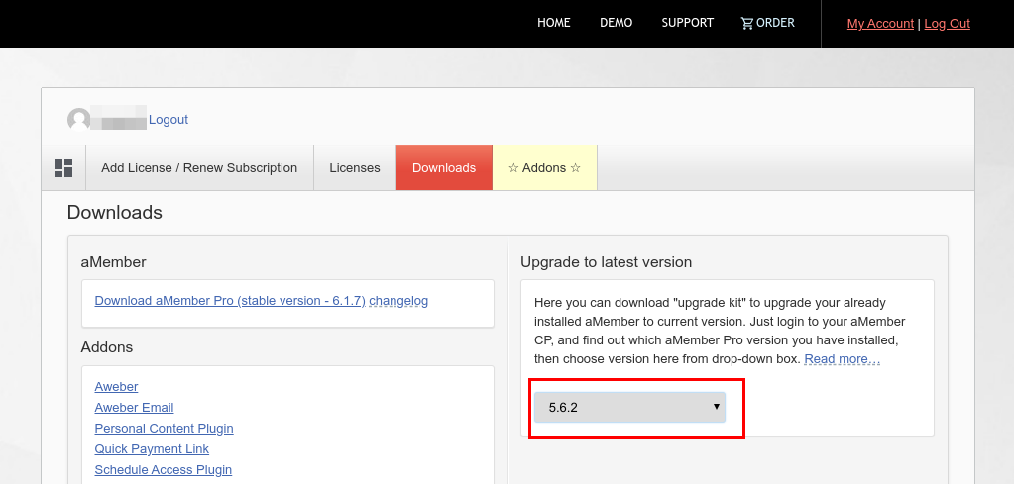The image size is (1014, 484).
Task: Open the changelog link
Action: [398, 301]
